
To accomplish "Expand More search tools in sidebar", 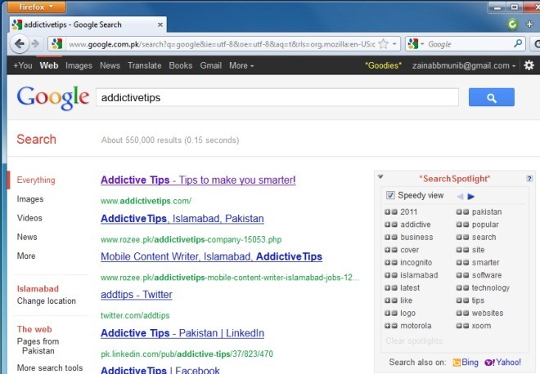I will coord(50,367).
